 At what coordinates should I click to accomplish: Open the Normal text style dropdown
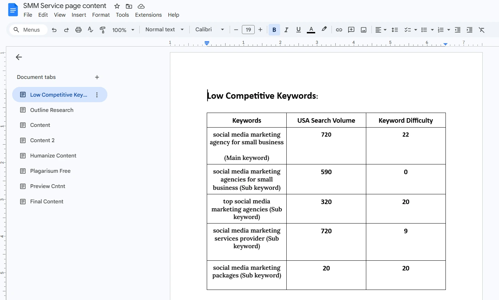[164, 30]
